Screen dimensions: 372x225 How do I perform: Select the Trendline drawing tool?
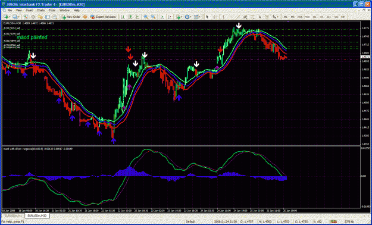[238, 17]
